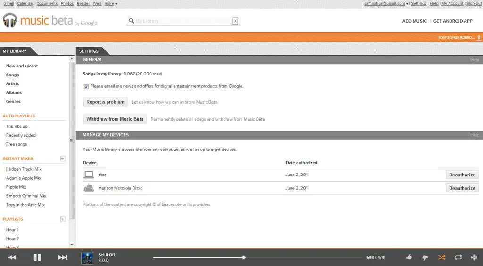Image resolution: width=483 pixels, height=266 pixels.
Task: Add a new playlist with plus icon
Action: click(63, 219)
